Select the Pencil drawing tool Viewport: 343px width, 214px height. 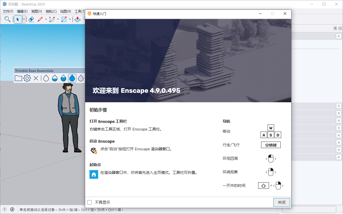(x=40, y=19)
